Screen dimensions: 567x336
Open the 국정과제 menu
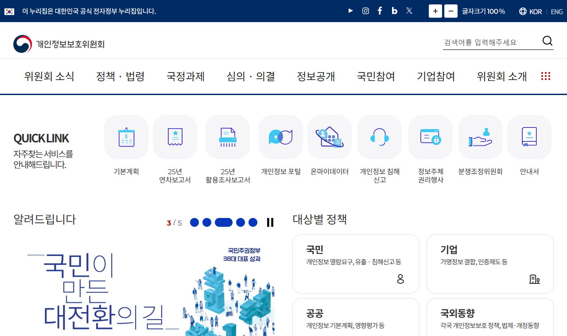(186, 76)
